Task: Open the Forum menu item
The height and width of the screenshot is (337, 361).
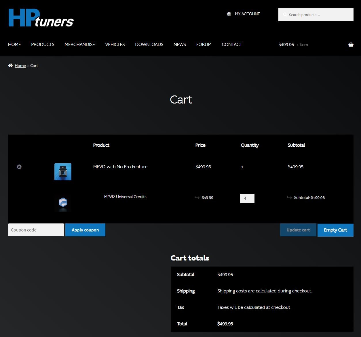Action: [204, 45]
